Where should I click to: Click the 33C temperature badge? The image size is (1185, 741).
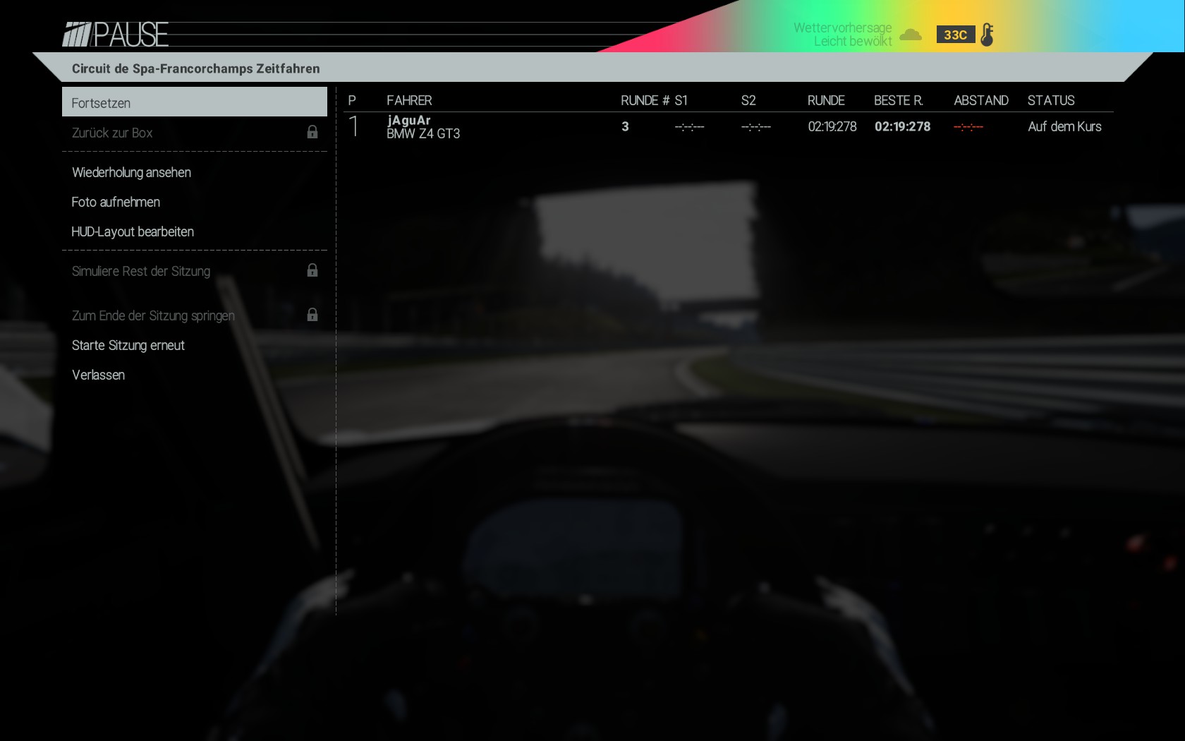[x=956, y=35]
